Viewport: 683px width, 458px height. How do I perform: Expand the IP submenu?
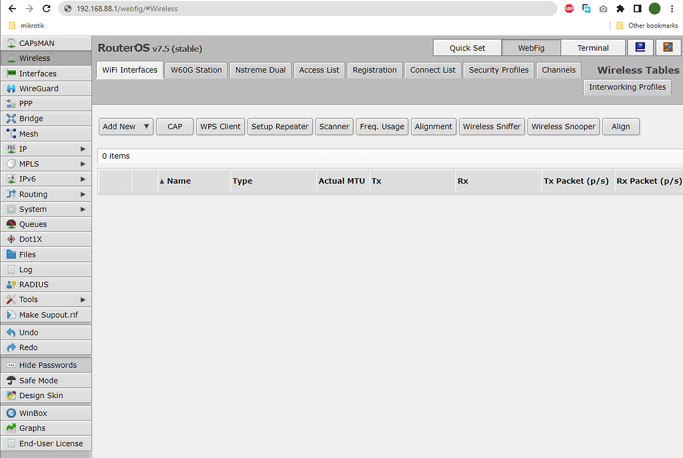[46, 149]
